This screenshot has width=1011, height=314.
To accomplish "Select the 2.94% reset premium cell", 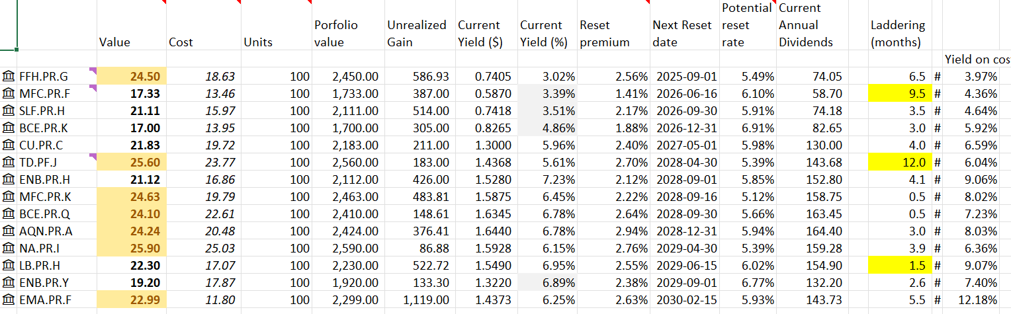I will point(613,231).
